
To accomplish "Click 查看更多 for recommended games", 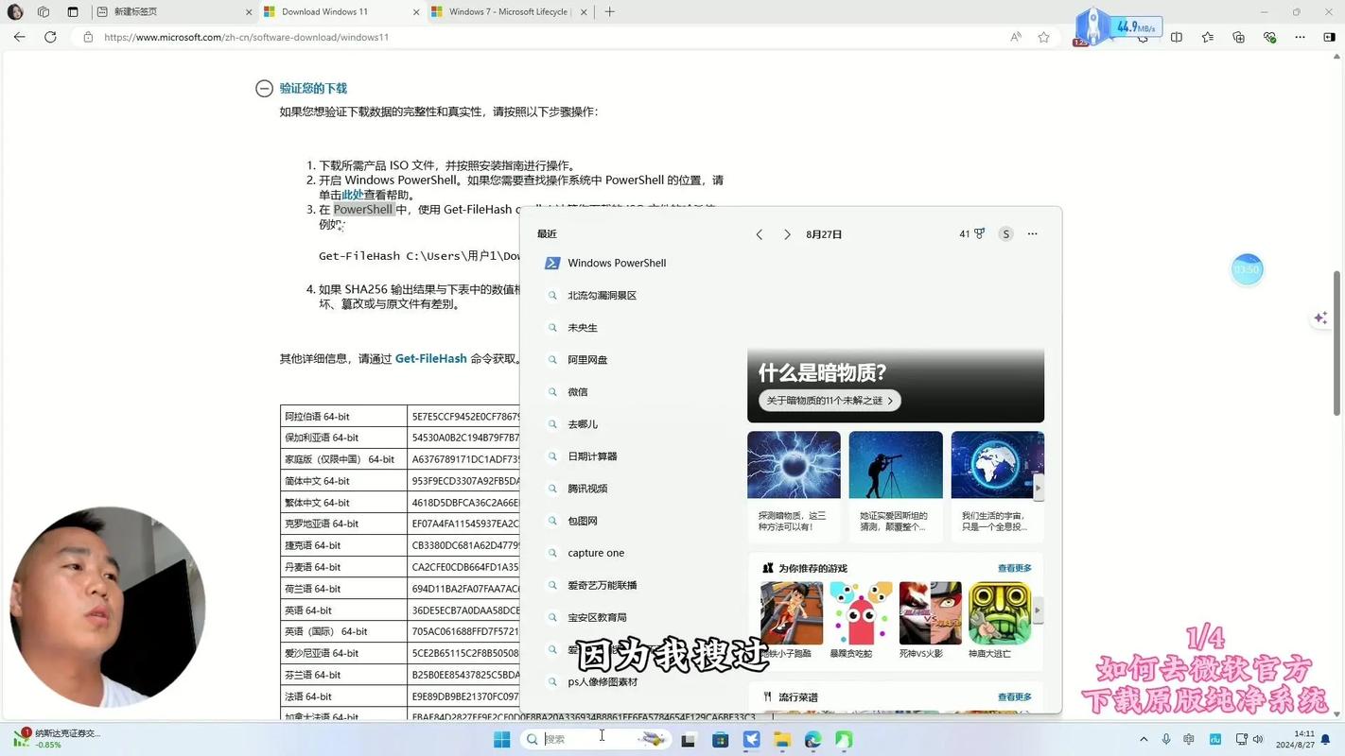I will pos(1014,568).
